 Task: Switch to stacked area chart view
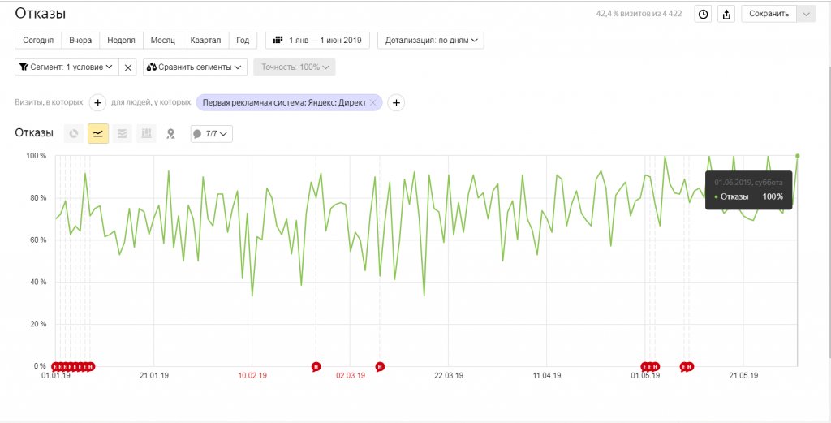[123, 134]
